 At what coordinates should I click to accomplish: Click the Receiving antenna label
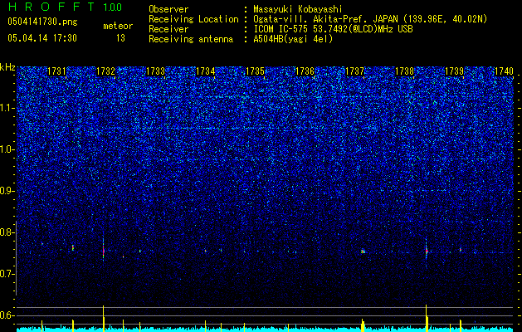191,39
